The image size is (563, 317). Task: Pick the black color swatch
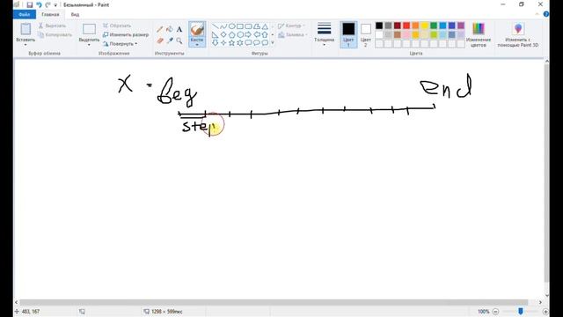tap(379, 26)
